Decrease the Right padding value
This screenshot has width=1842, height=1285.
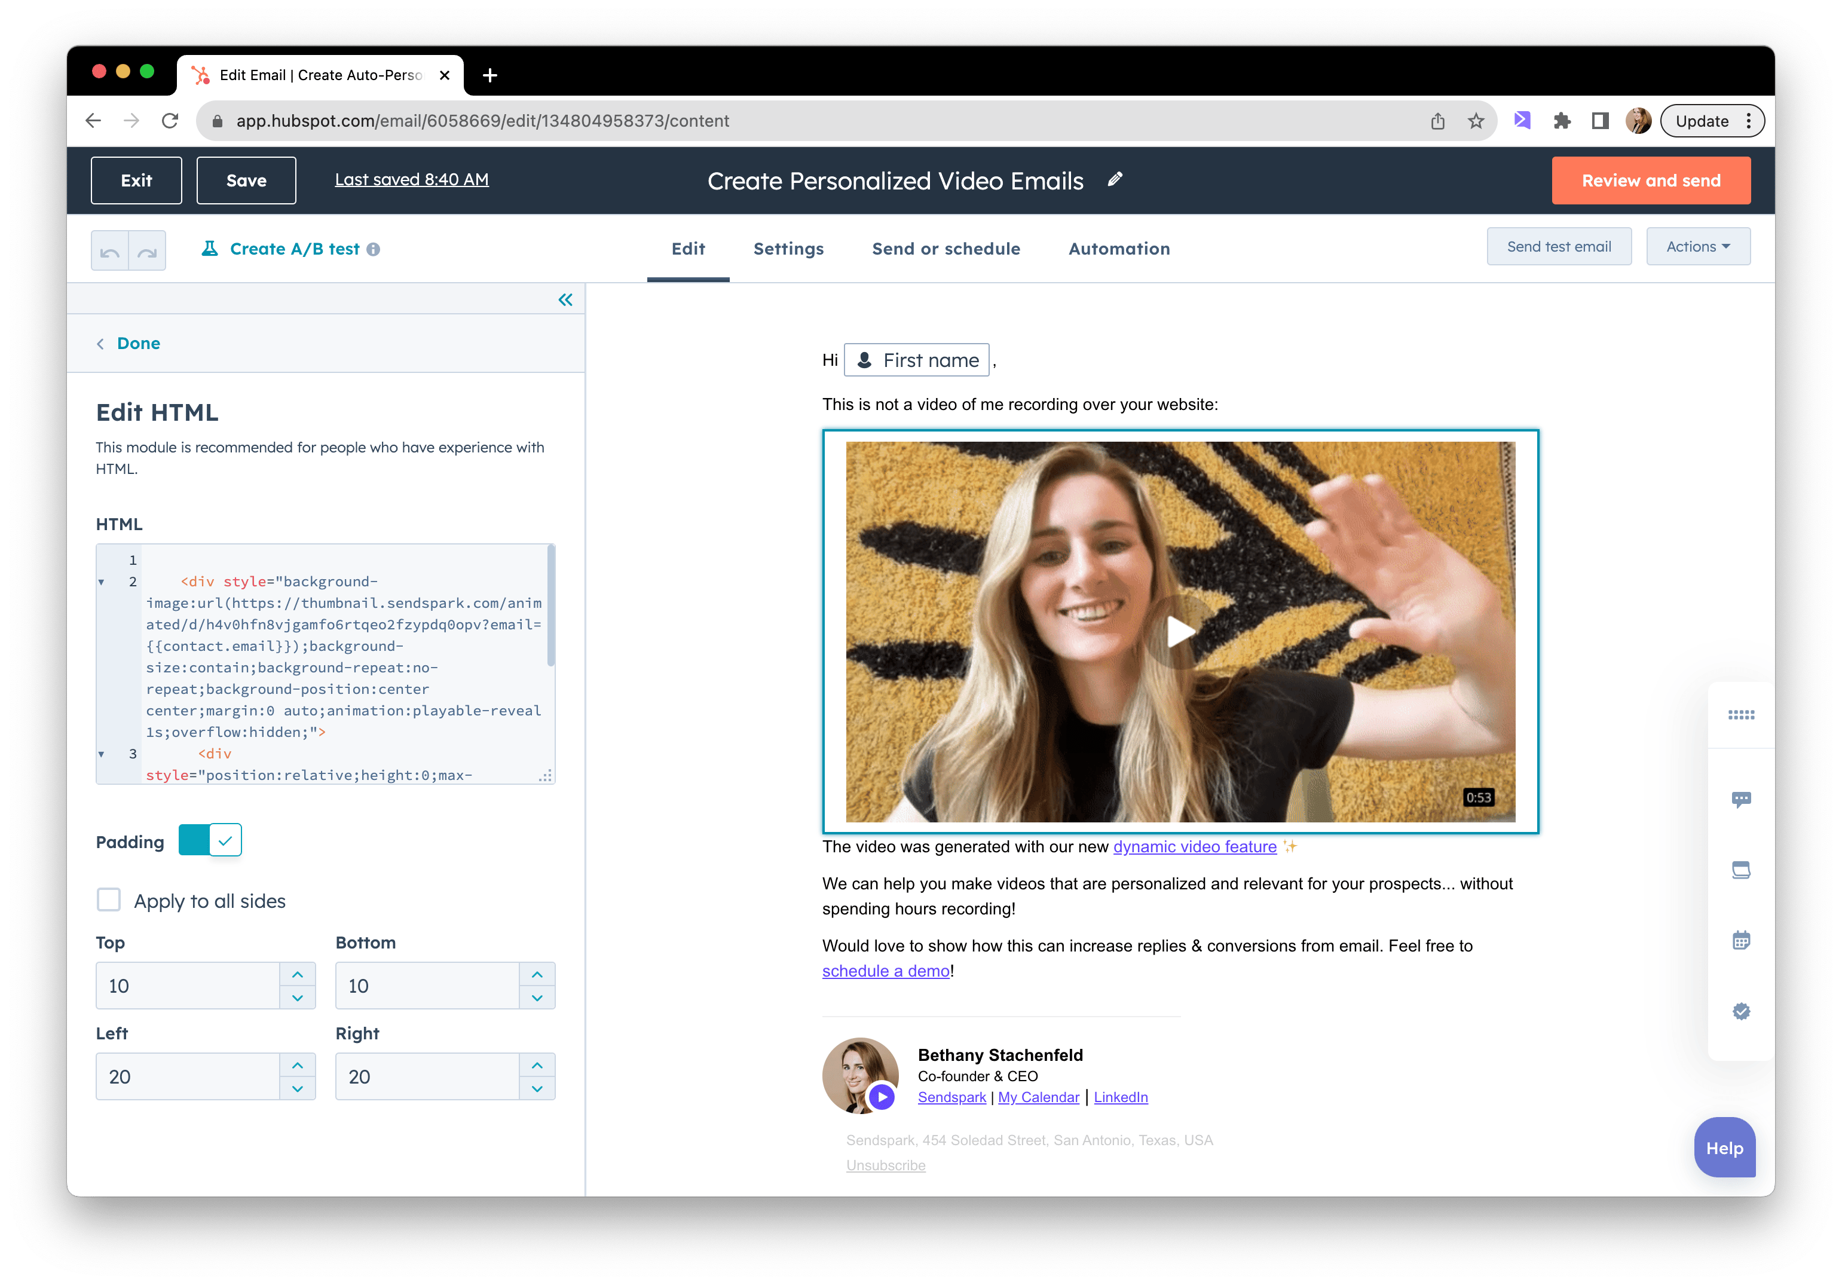[537, 1088]
